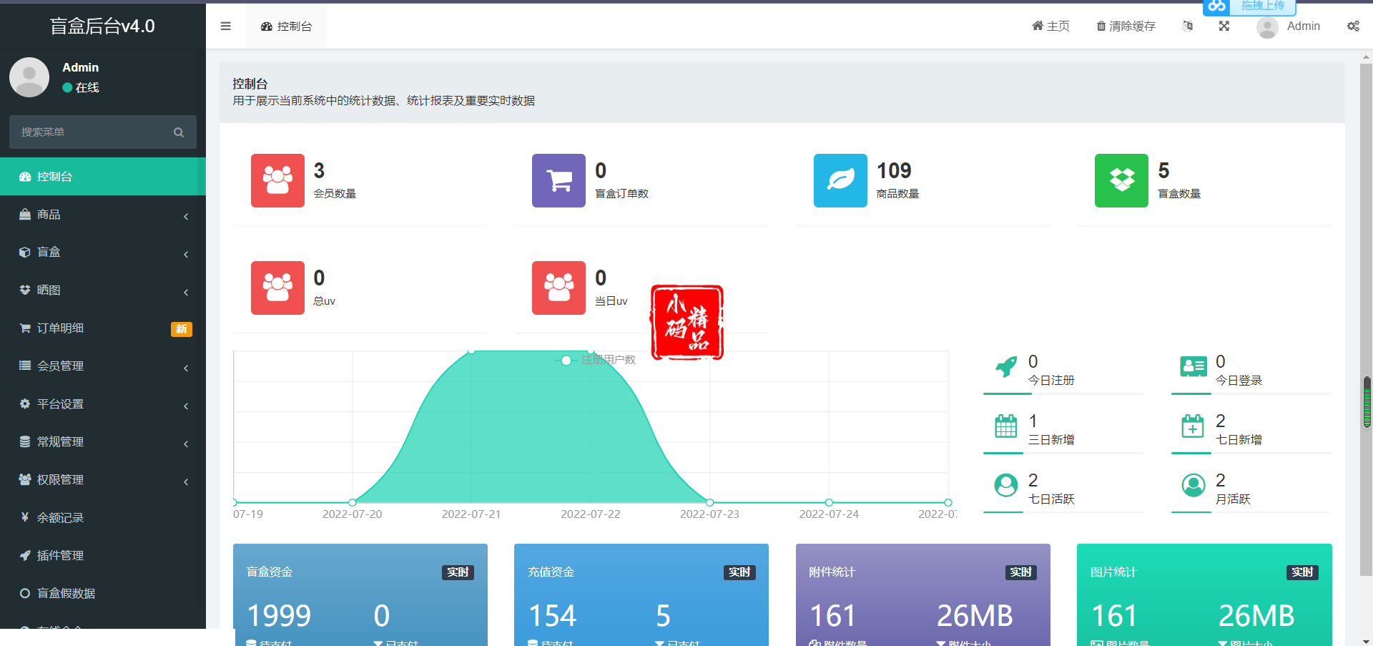Click the red 当日uv users icon
1373x646 pixels.
click(x=558, y=288)
